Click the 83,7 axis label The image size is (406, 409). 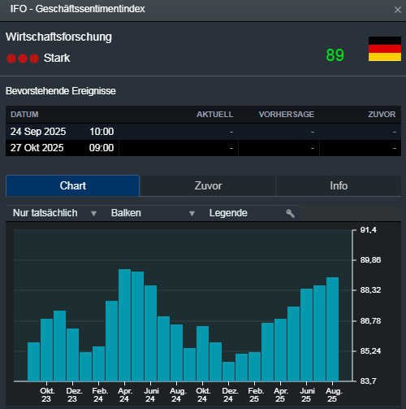(368, 381)
